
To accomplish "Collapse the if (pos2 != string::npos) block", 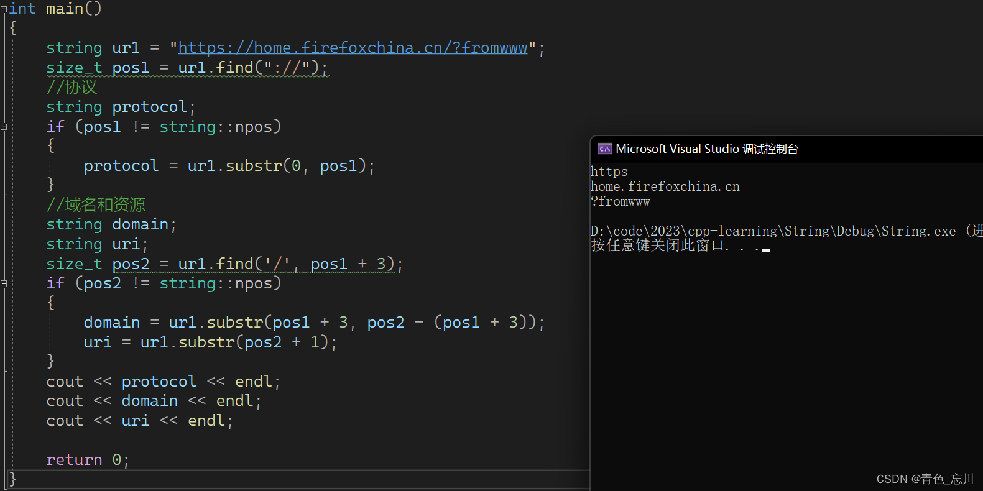I will coord(4,283).
